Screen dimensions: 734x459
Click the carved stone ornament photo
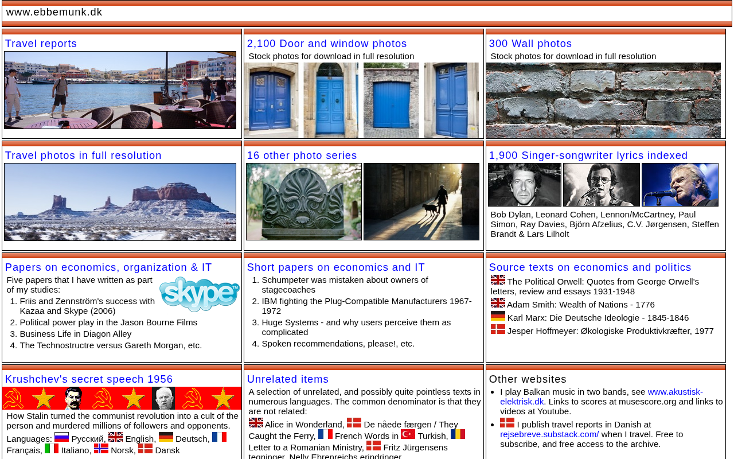click(304, 202)
